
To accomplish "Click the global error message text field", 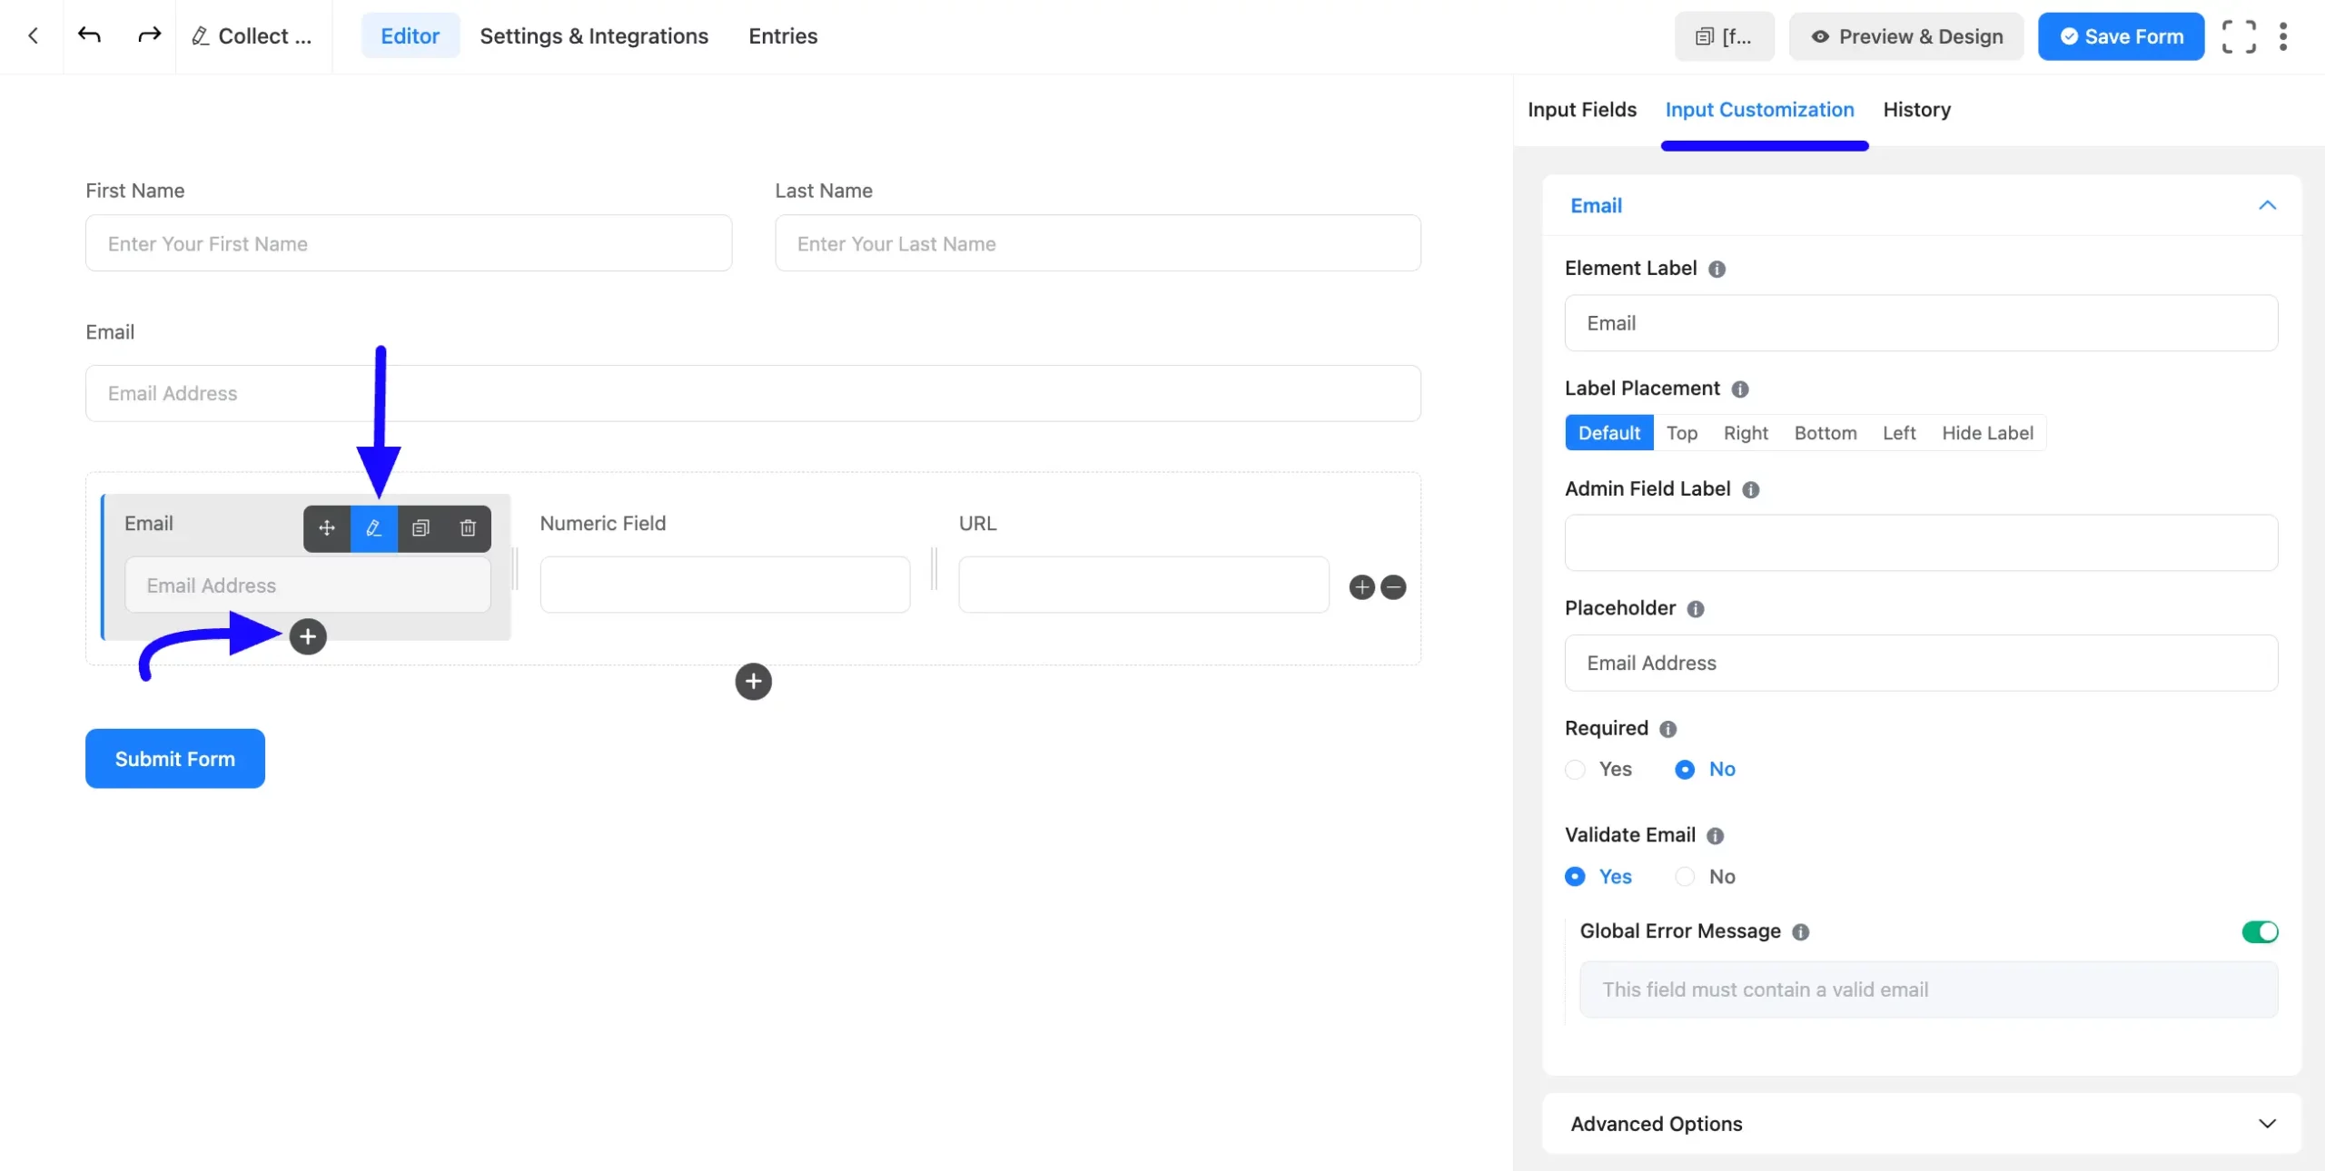I will point(1928,990).
